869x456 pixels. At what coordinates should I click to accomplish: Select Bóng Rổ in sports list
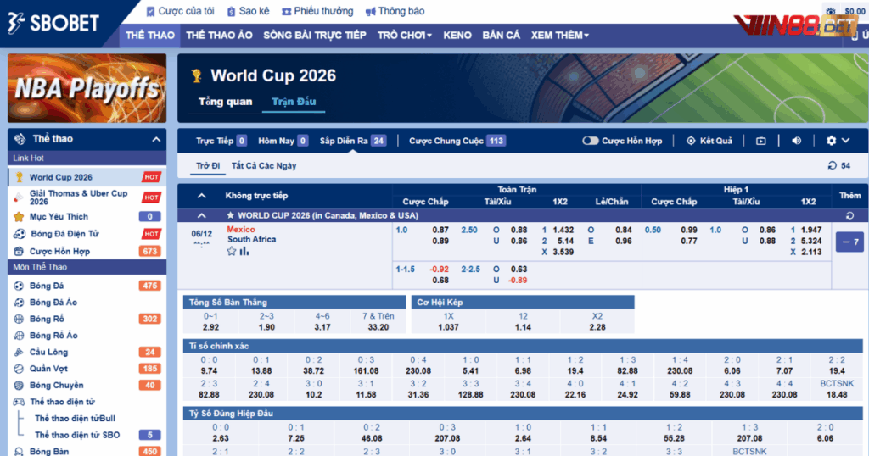[x=47, y=319]
